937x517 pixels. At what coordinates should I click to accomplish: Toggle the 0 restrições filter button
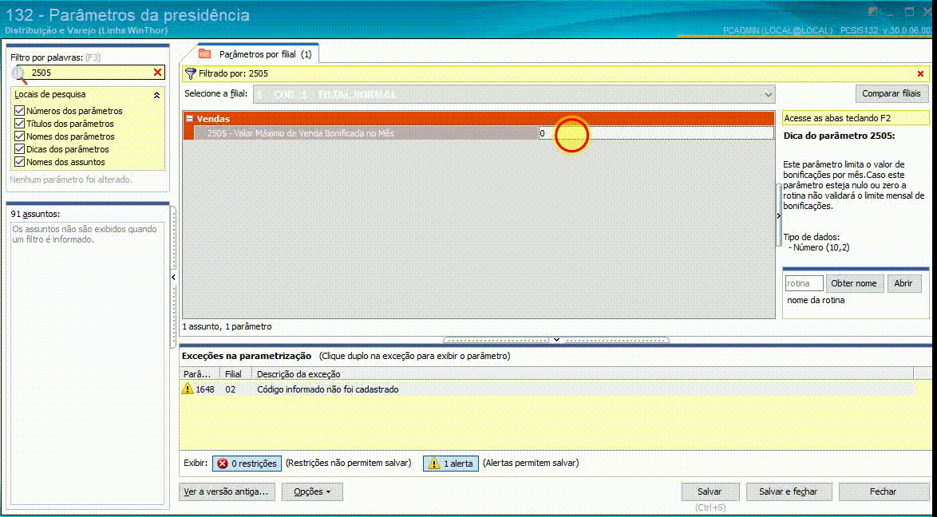pyautogui.click(x=247, y=464)
